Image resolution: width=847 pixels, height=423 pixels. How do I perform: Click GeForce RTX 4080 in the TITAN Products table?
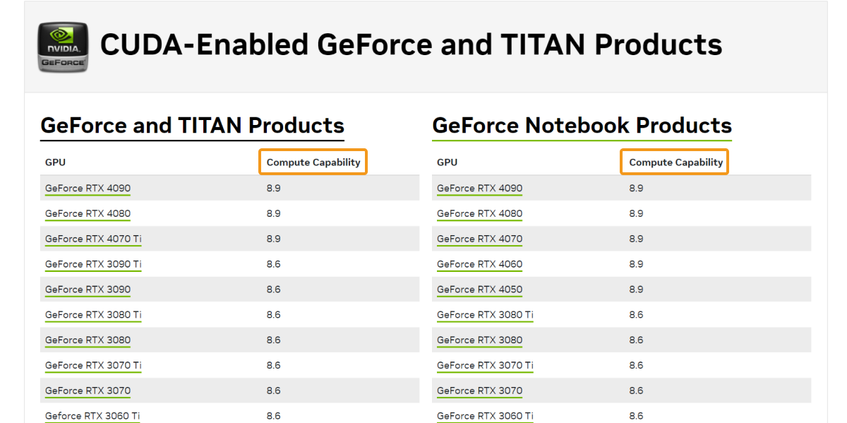(88, 213)
